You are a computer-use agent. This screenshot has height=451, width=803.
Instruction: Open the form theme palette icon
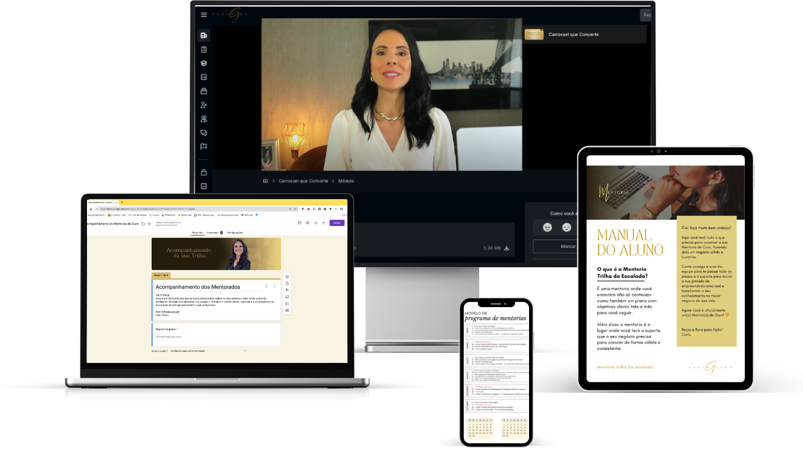300,223
